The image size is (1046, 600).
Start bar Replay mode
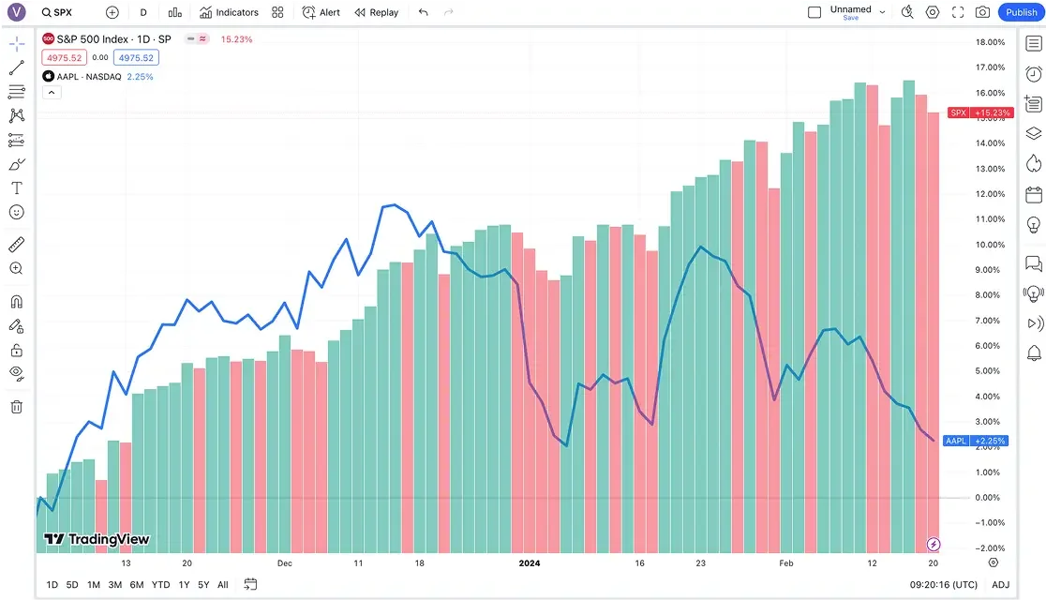[376, 12]
